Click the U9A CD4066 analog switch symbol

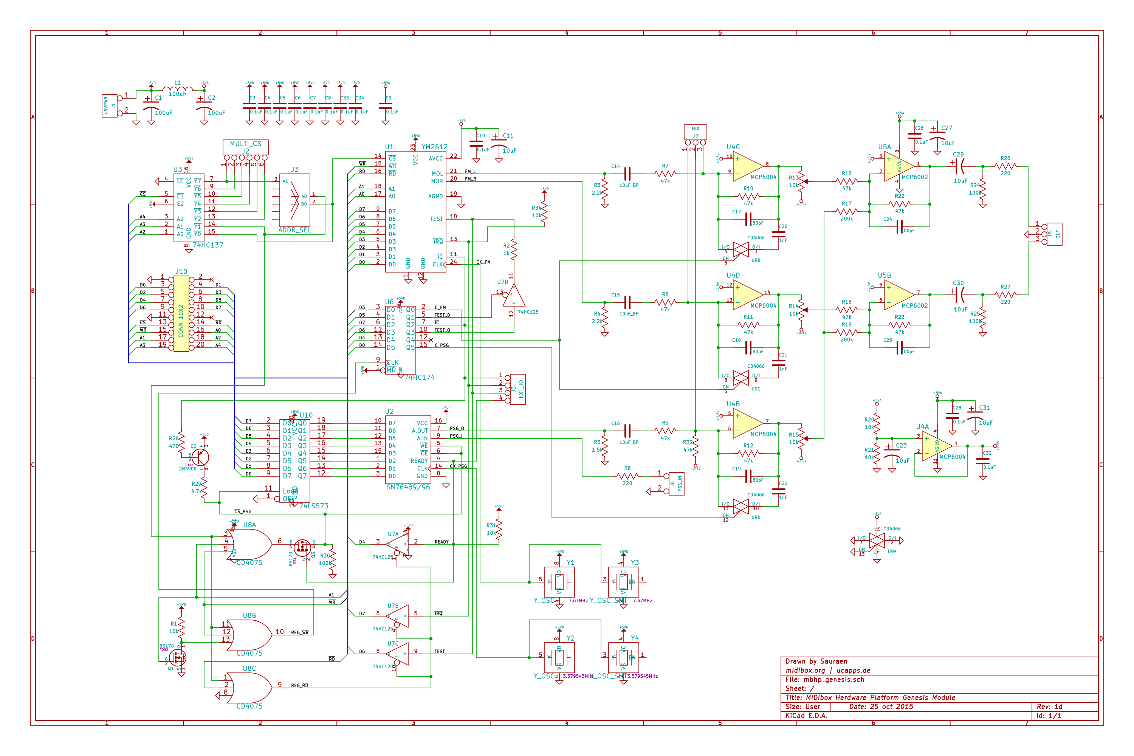[877, 540]
